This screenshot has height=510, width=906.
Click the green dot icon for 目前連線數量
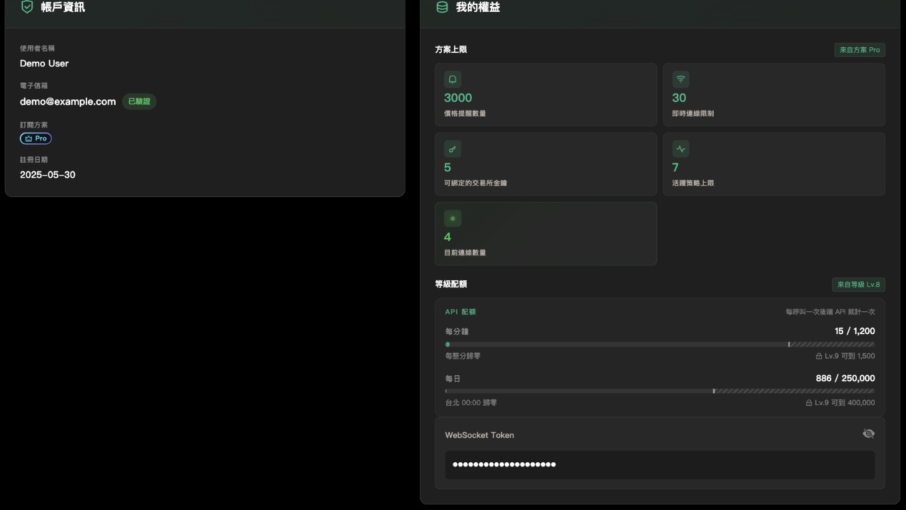pyautogui.click(x=452, y=218)
